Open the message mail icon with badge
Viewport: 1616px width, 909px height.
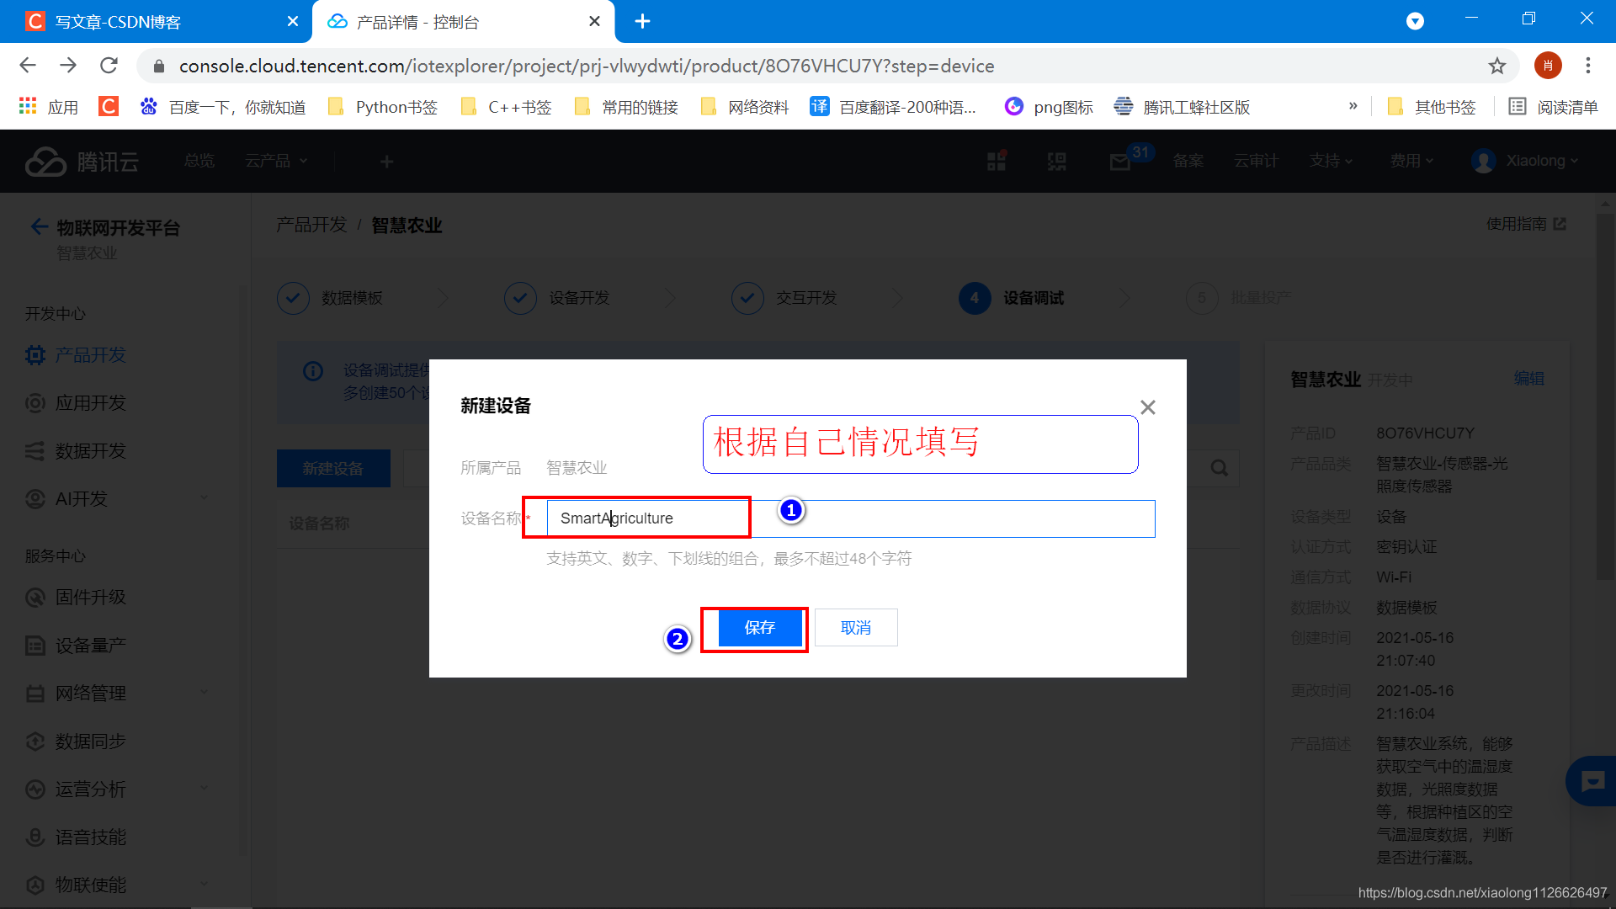pyautogui.click(x=1119, y=161)
